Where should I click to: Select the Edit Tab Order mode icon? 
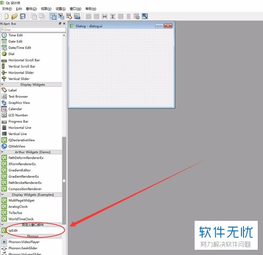(77, 16)
